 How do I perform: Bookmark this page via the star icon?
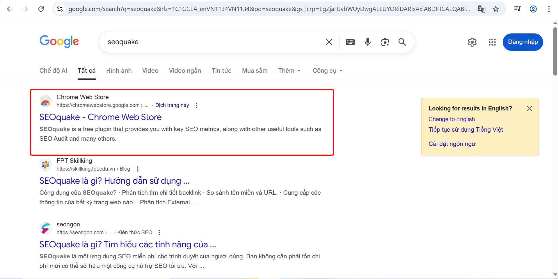pos(496,9)
